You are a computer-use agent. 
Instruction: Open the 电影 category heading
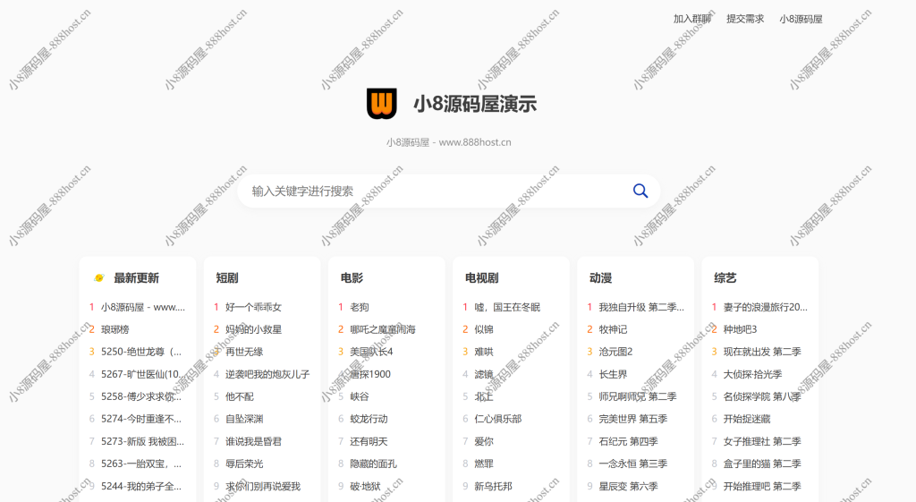[x=352, y=278]
